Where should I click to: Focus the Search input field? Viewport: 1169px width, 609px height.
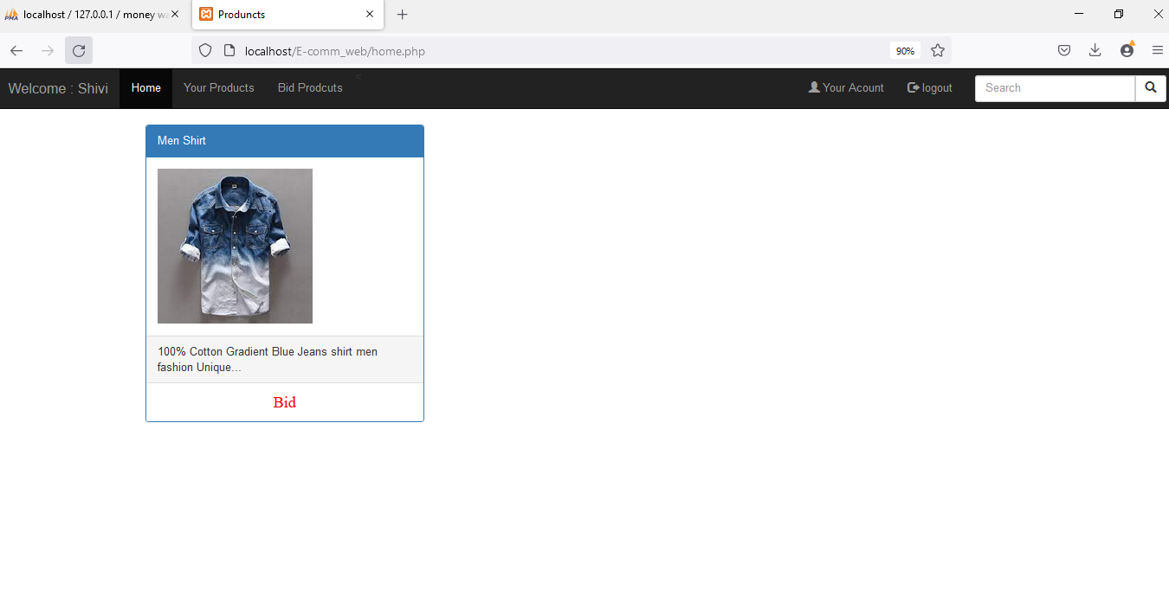[1055, 88]
